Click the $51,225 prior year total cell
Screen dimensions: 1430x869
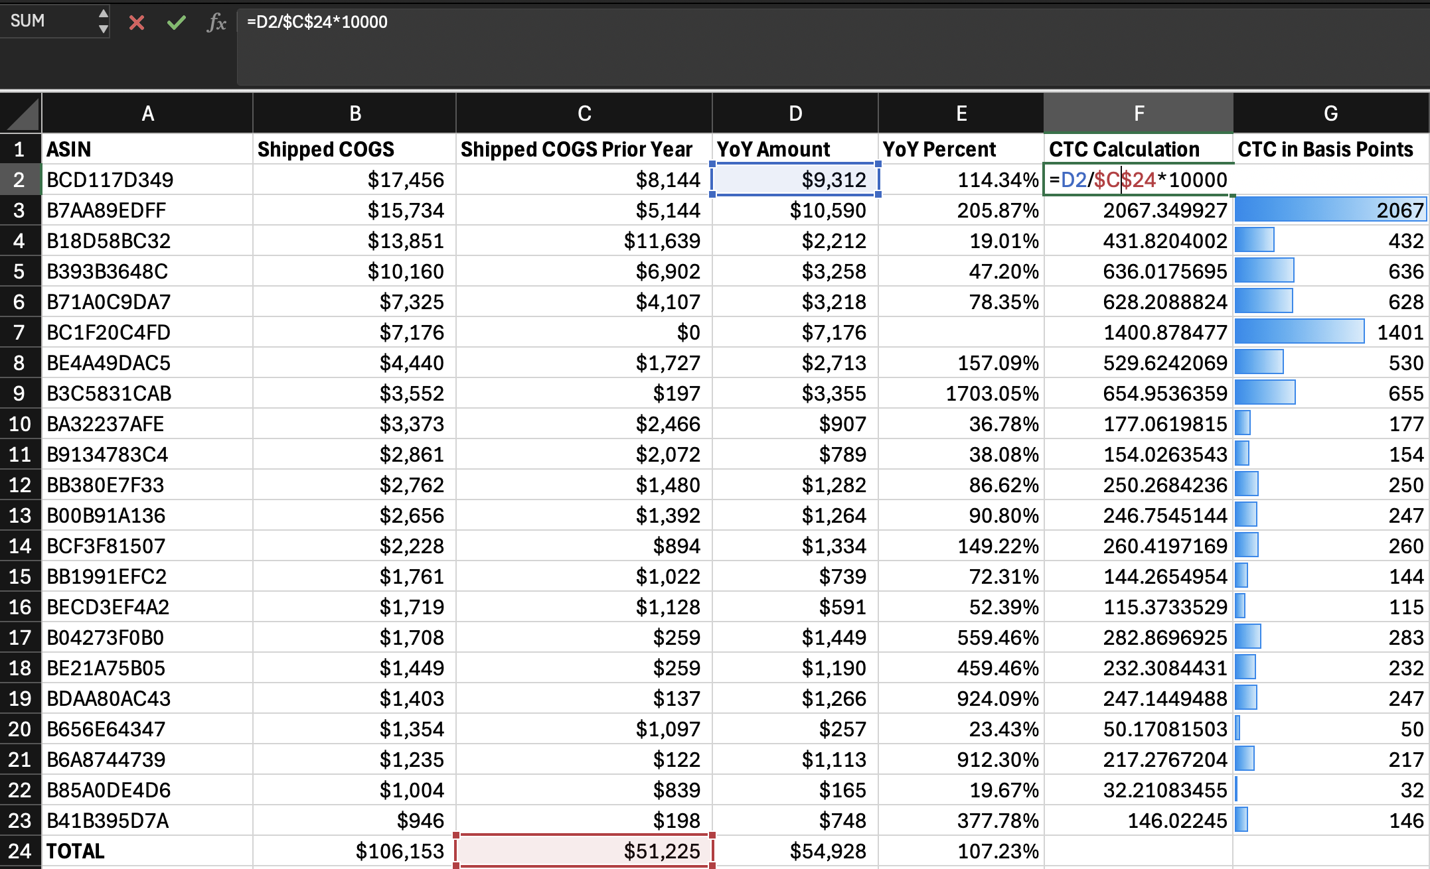(584, 851)
